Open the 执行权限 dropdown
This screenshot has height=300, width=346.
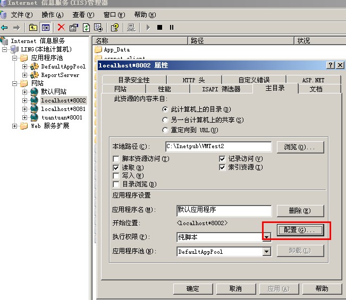point(267,237)
